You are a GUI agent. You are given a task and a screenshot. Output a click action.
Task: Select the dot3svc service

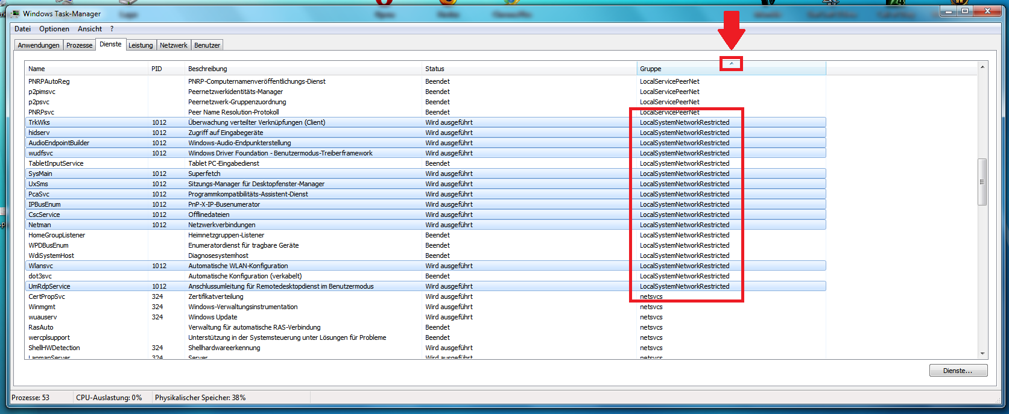pos(40,276)
